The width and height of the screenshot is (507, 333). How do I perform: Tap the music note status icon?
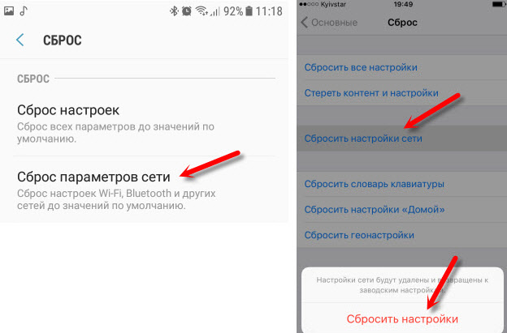(24, 11)
